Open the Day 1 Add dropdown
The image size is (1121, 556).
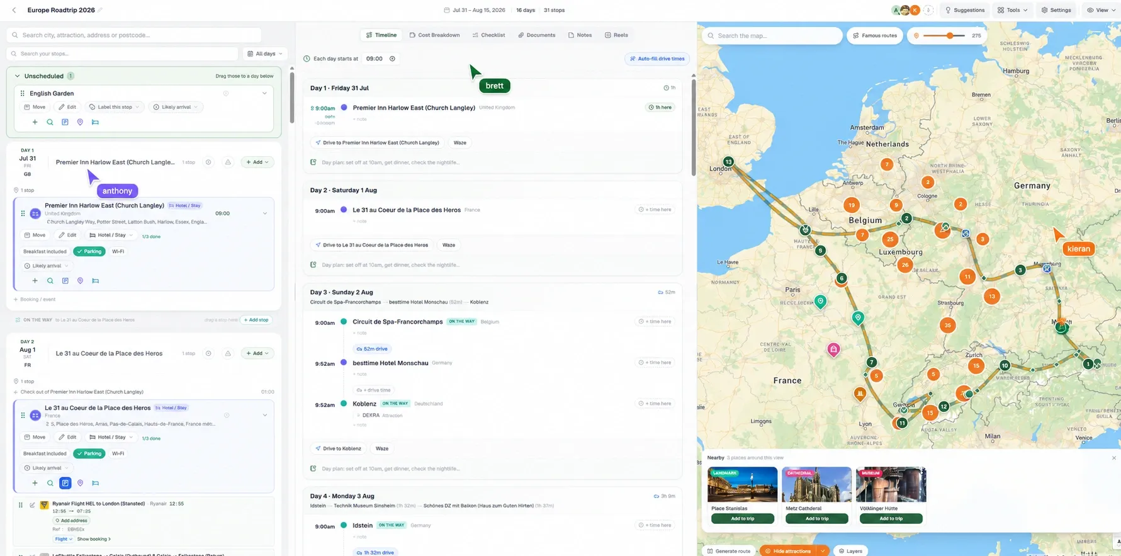coord(257,162)
